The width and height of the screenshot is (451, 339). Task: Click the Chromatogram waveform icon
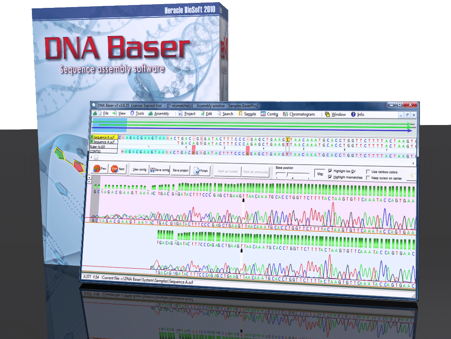(285, 114)
